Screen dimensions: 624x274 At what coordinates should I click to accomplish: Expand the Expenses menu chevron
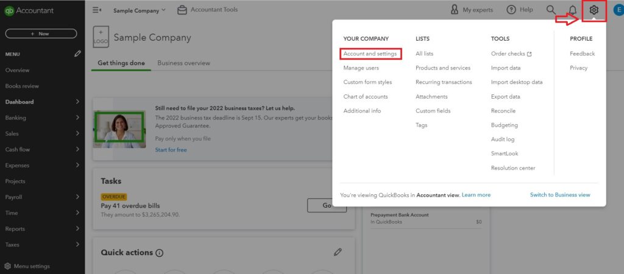(77, 165)
